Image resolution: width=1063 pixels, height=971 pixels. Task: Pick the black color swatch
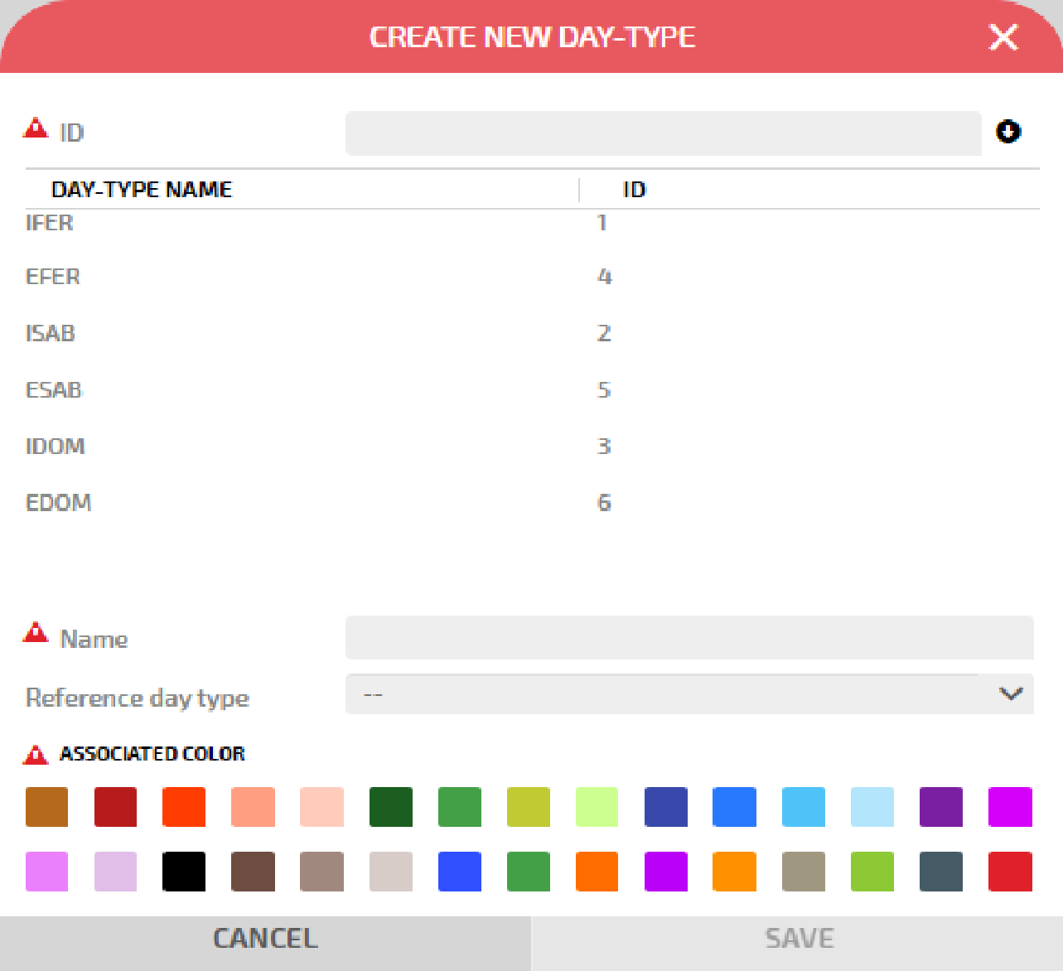(x=184, y=872)
